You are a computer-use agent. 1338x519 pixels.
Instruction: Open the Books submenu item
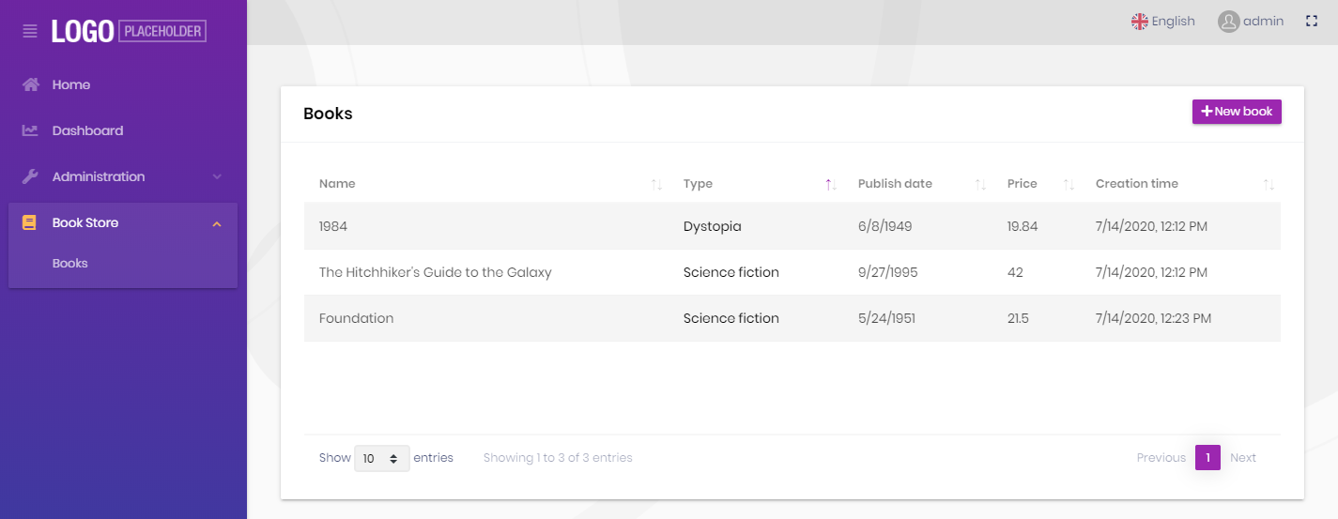pos(70,264)
